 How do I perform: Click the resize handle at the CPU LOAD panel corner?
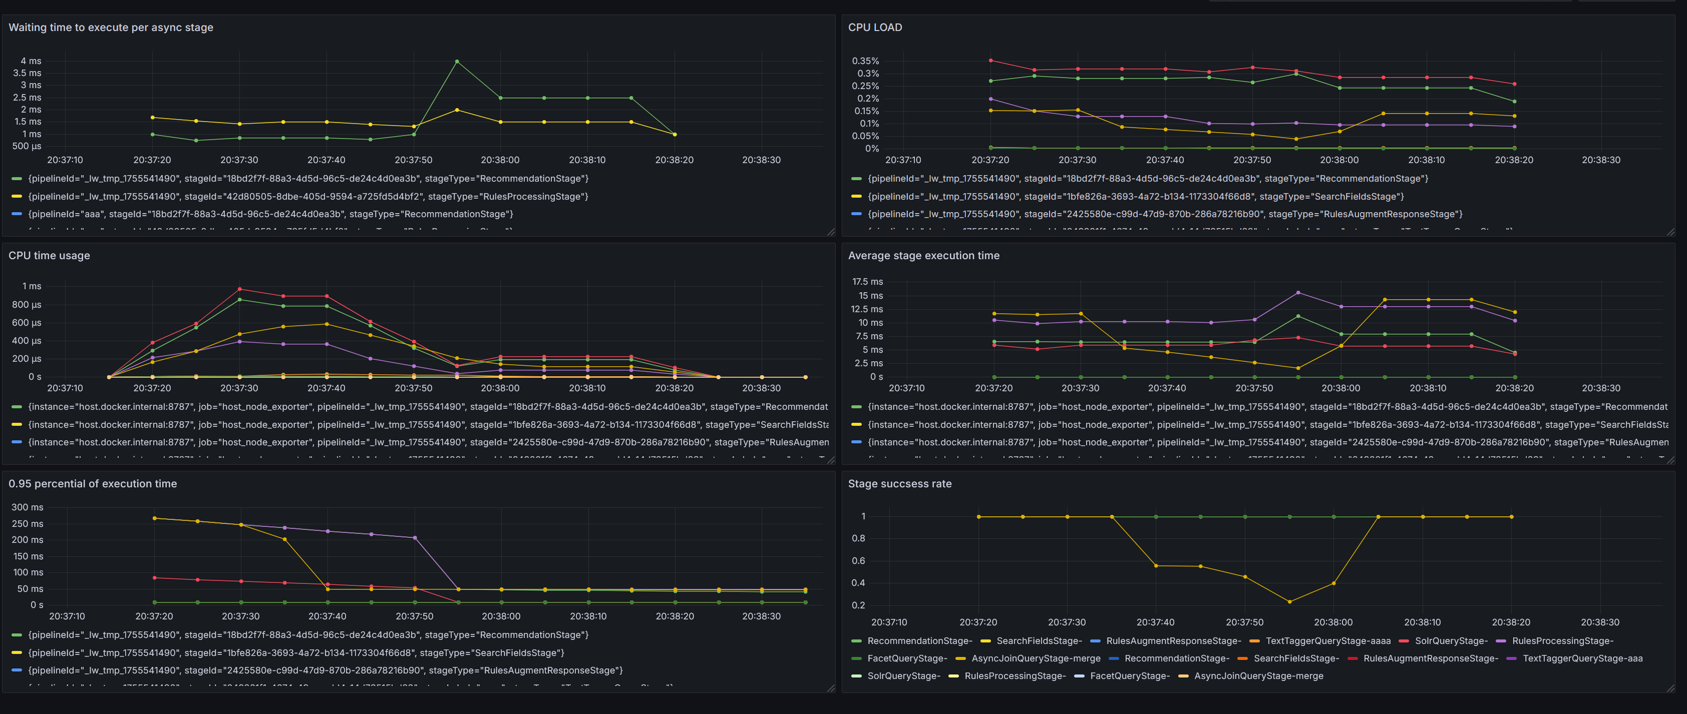(x=1669, y=232)
